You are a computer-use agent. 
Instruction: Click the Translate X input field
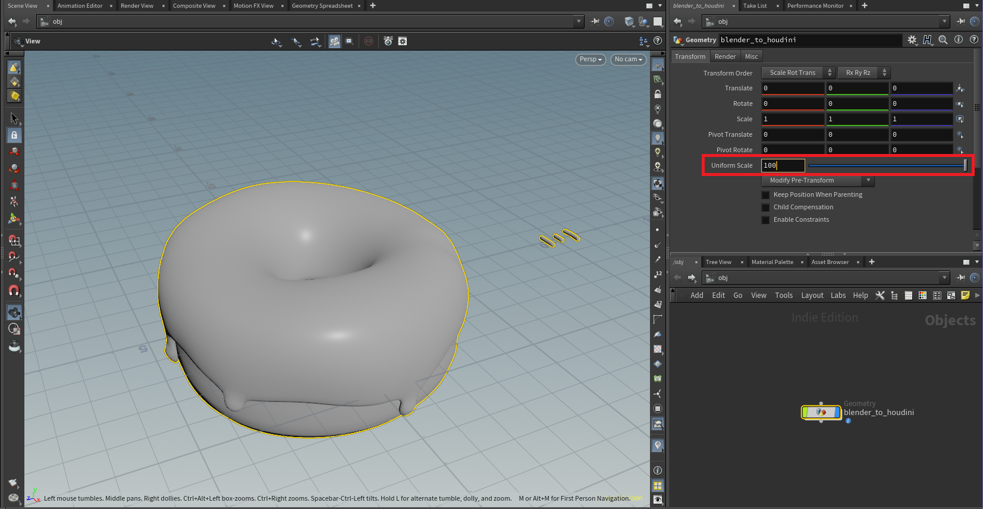[x=793, y=88]
